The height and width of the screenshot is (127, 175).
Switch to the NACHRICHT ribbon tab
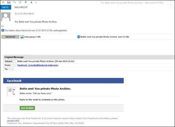pos(21,7)
